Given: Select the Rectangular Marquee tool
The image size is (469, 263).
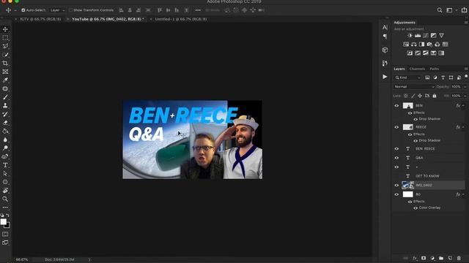Looking at the screenshot, I should tap(5, 38).
